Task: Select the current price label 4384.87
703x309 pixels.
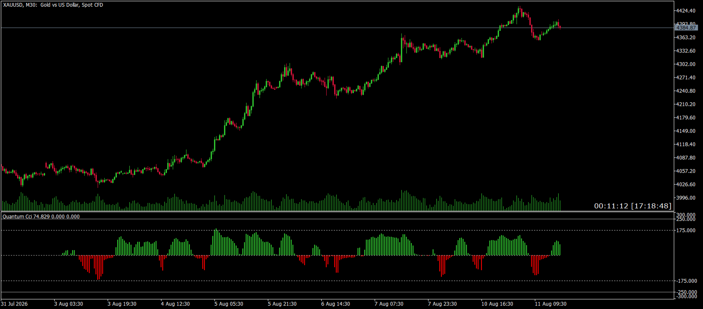Action: point(686,28)
